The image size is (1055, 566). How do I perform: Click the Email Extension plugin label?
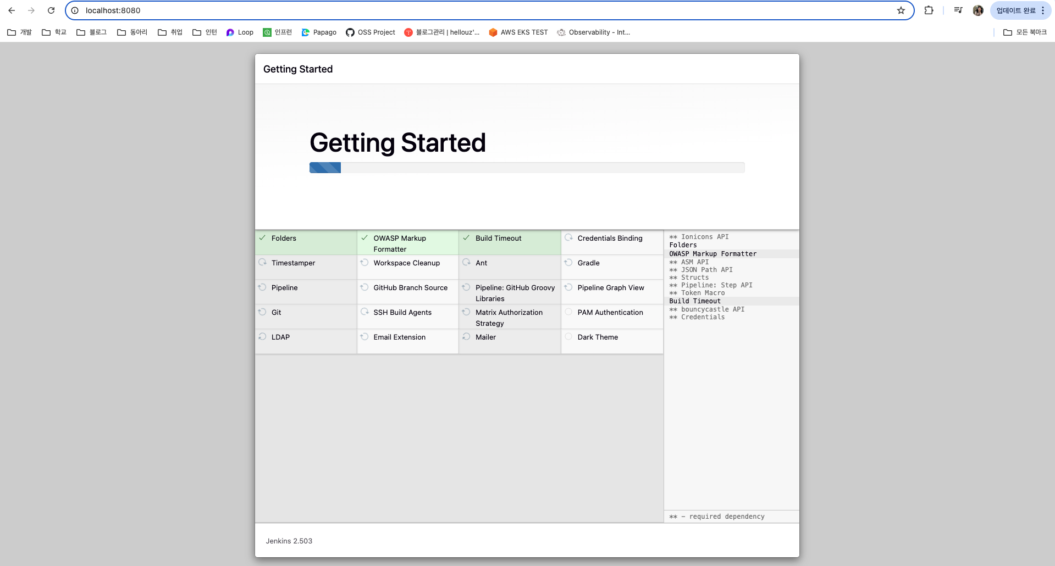tap(400, 337)
